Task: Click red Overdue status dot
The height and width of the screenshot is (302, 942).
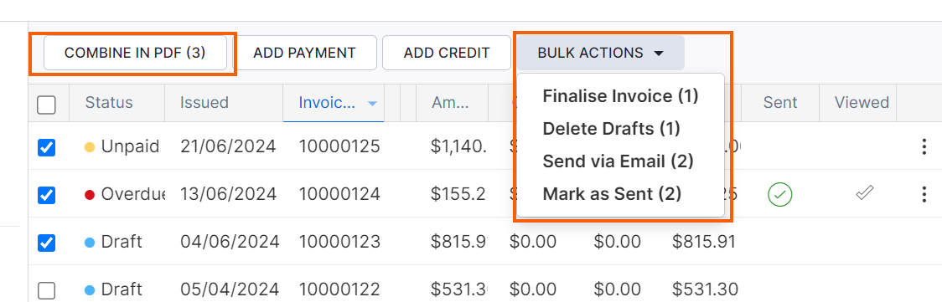Action: [x=91, y=195]
